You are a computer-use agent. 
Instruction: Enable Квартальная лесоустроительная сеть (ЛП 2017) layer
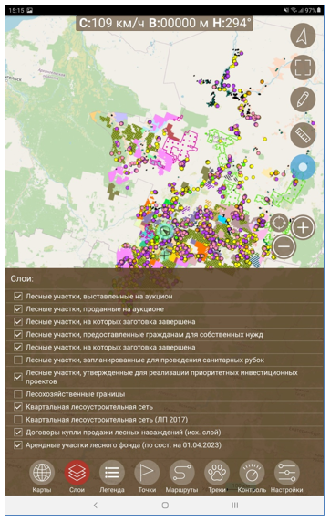(x=18, y=420)
